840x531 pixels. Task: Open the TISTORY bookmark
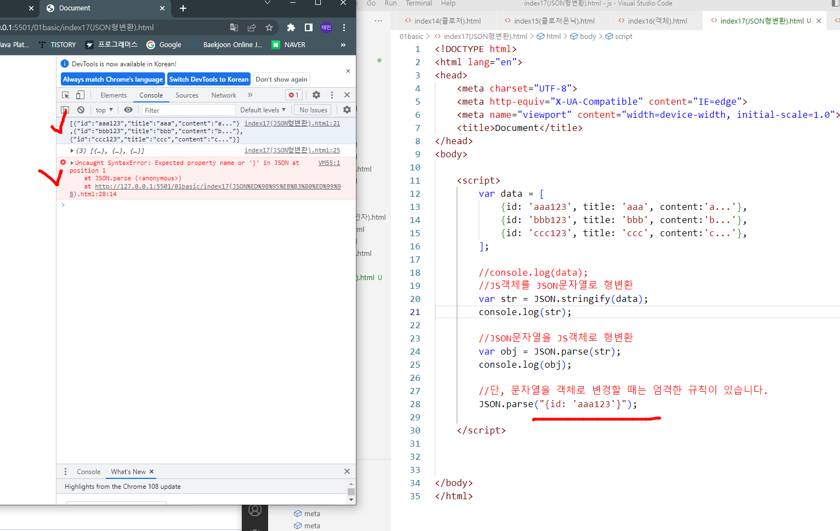(x=58, y=45)
